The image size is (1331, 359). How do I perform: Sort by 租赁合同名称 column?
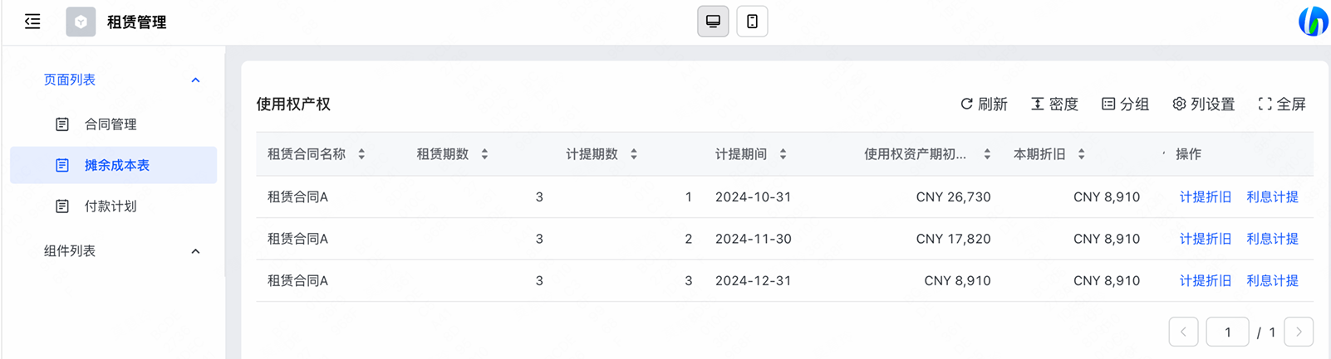361,154
